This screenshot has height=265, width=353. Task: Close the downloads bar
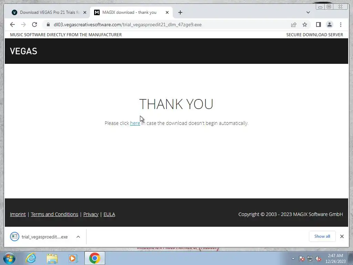[x=342, y=236]
